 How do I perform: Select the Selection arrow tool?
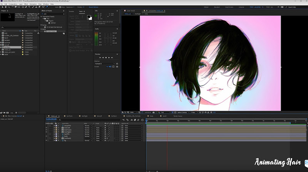pos(3,7)
